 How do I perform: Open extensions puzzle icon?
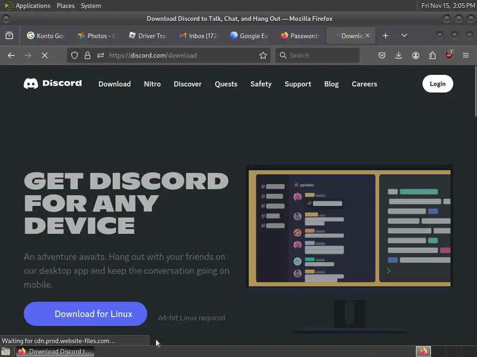432,55
